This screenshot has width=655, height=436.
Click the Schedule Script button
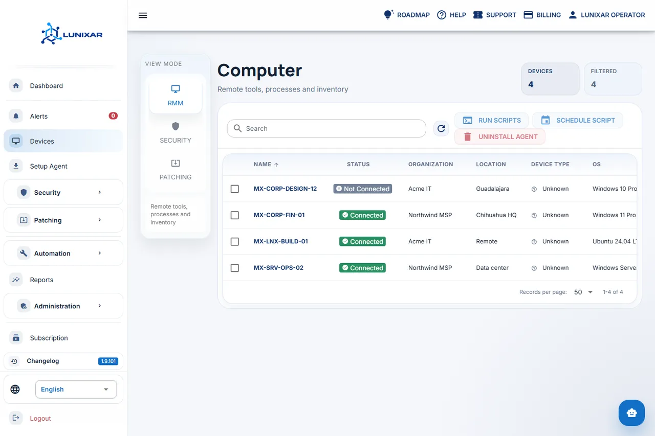click(578, 120)
